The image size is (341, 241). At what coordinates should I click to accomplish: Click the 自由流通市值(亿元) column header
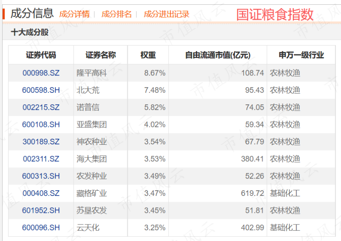218,55
